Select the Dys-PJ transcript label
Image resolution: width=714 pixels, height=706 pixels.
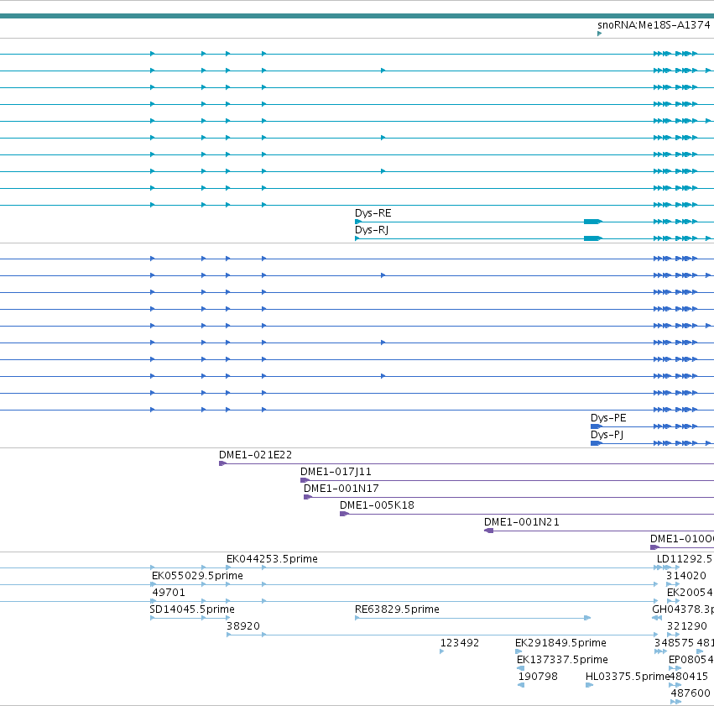pyautogui.click(x=607, y=435)
